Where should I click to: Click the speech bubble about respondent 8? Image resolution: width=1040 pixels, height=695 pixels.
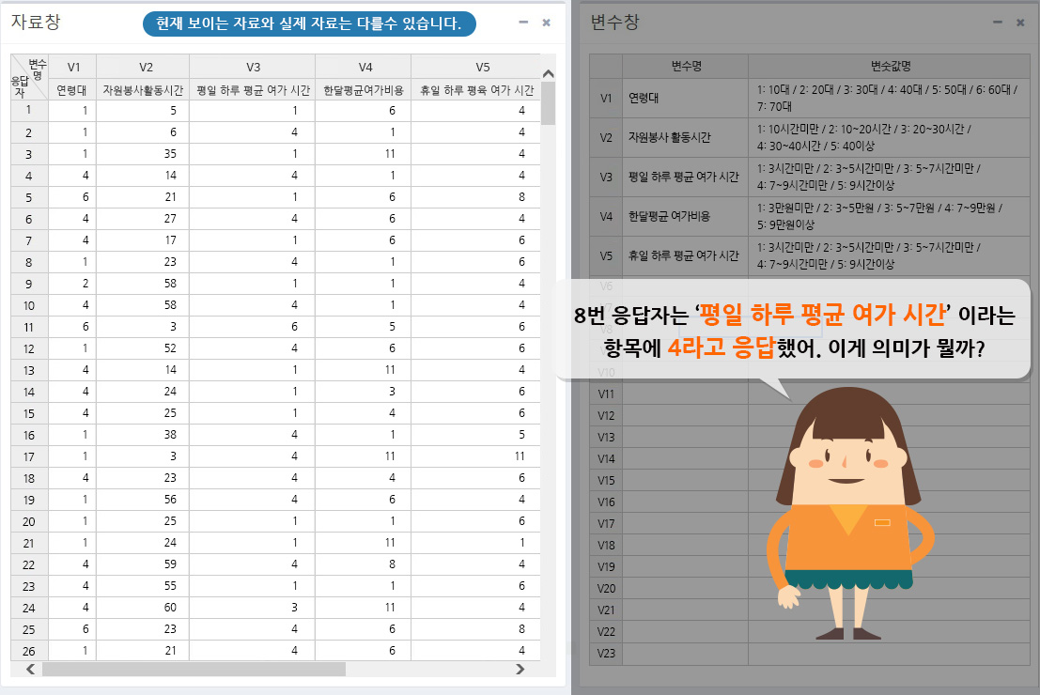pyautogui.click(x=792, y=331)
